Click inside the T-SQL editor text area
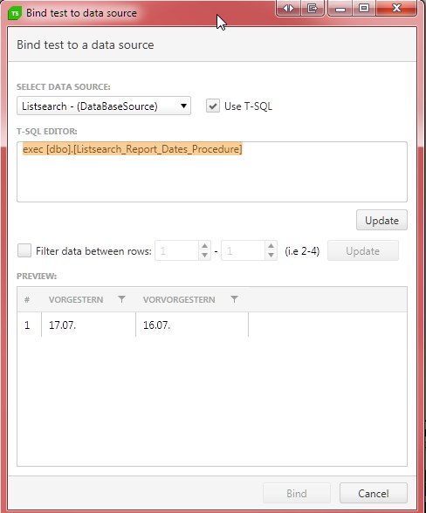The width and height of the screenshot is (426, 513). pos(212,172)
